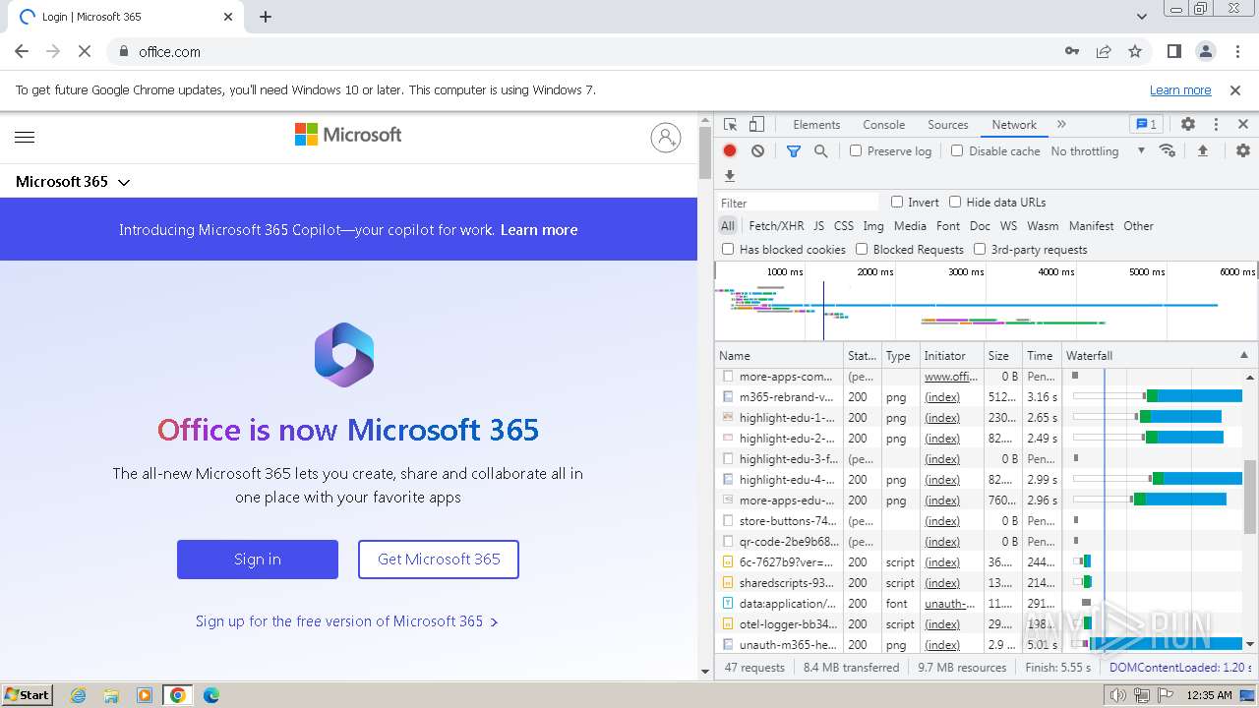Screen dimensions: 1259x708
Task: Click the account profile avatar icon
Action: point(666,137)
